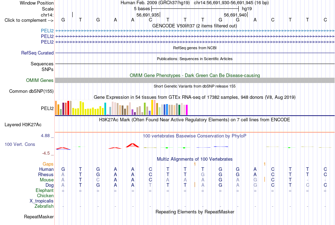The width and height of the screenshot is (335, 225).
Task: Click the PELI2 GTEx expression label
Action: 47,108
